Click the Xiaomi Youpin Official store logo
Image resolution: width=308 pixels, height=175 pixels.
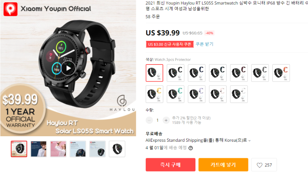pyautogui.click(x=11, y=9)
